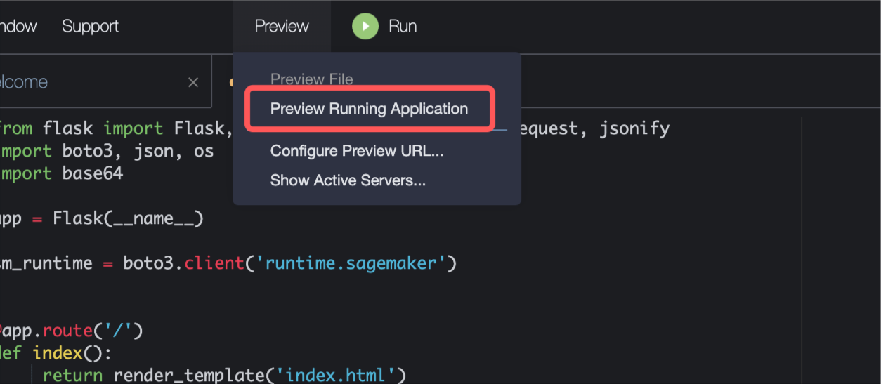The image size is (881, 384).
Task: Close the Welcome tab
Action: (193, 82)
